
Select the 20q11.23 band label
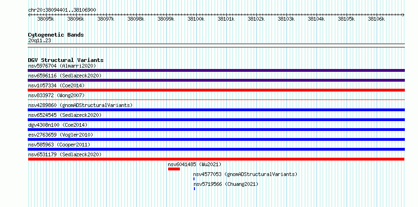(x=39, y=41)
